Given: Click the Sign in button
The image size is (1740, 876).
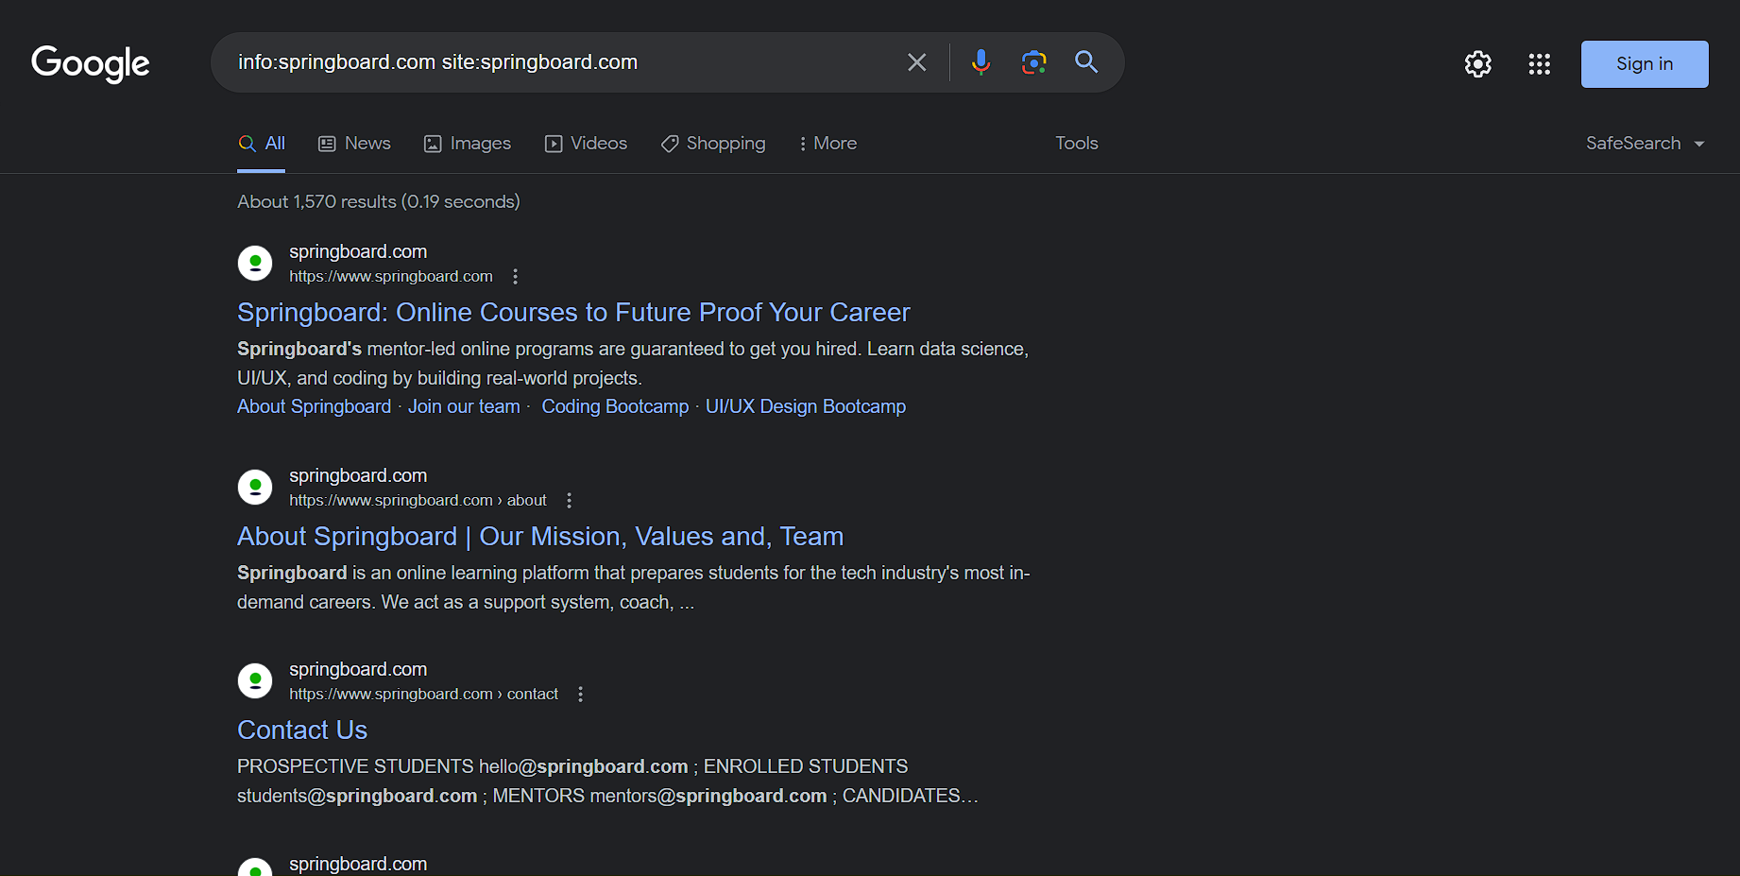Looking at the screenshot, I should tap(1644, 64).
